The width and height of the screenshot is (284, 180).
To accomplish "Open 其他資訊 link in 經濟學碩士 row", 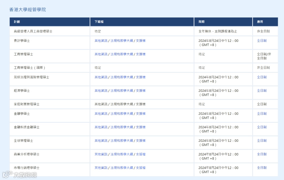I will pos(101,91).
